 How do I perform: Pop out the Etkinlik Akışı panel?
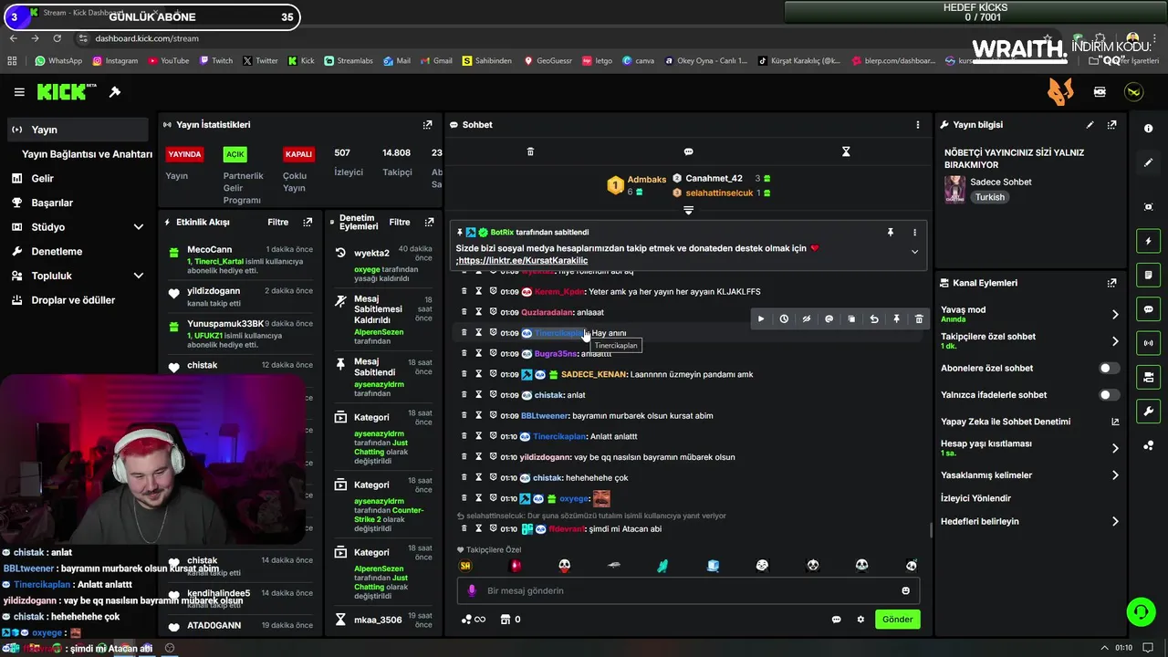tap(308, 222)
